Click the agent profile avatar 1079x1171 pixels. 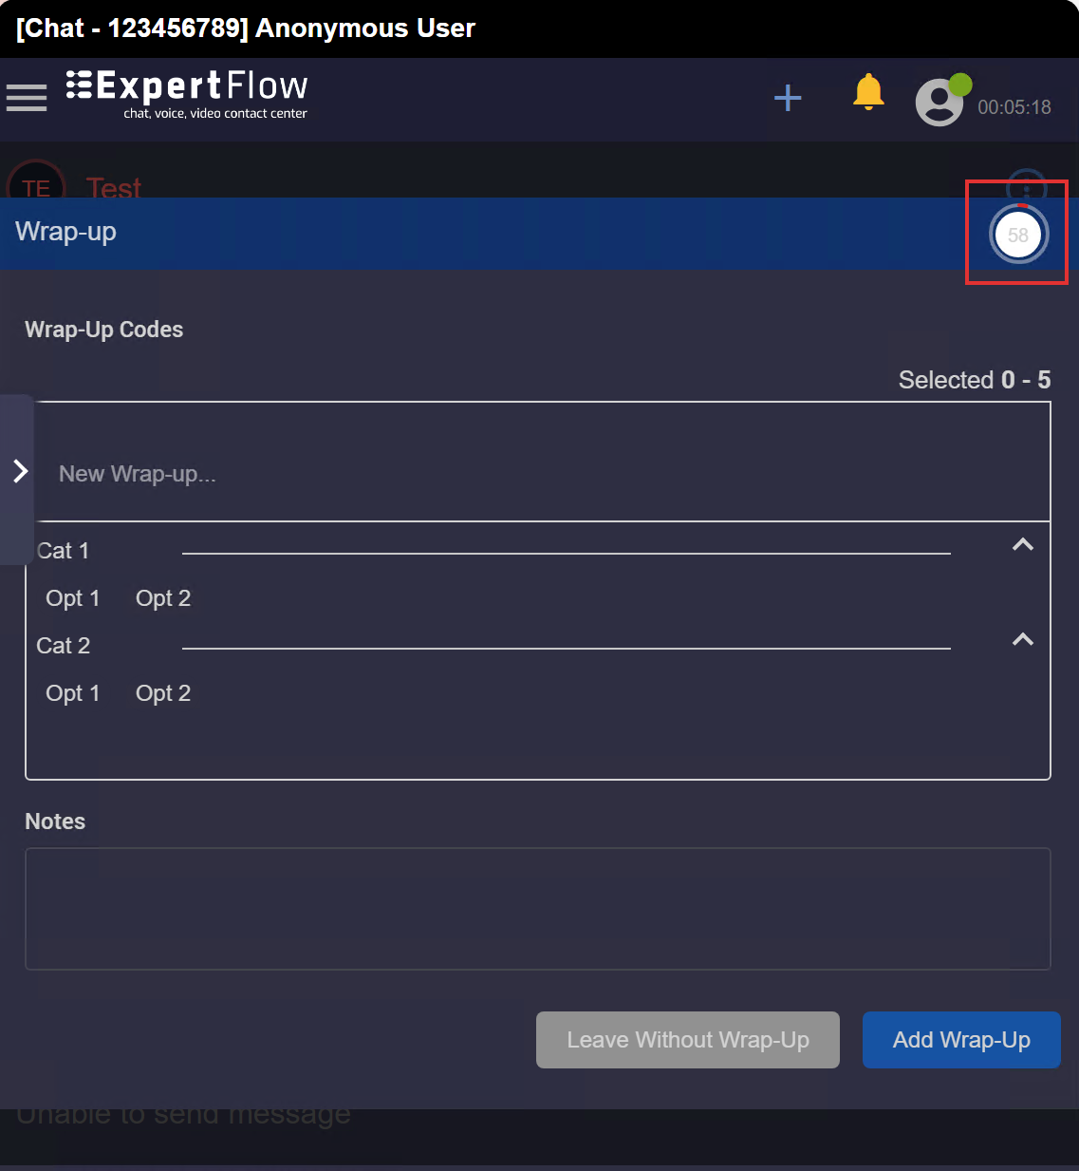coord(940,101)
